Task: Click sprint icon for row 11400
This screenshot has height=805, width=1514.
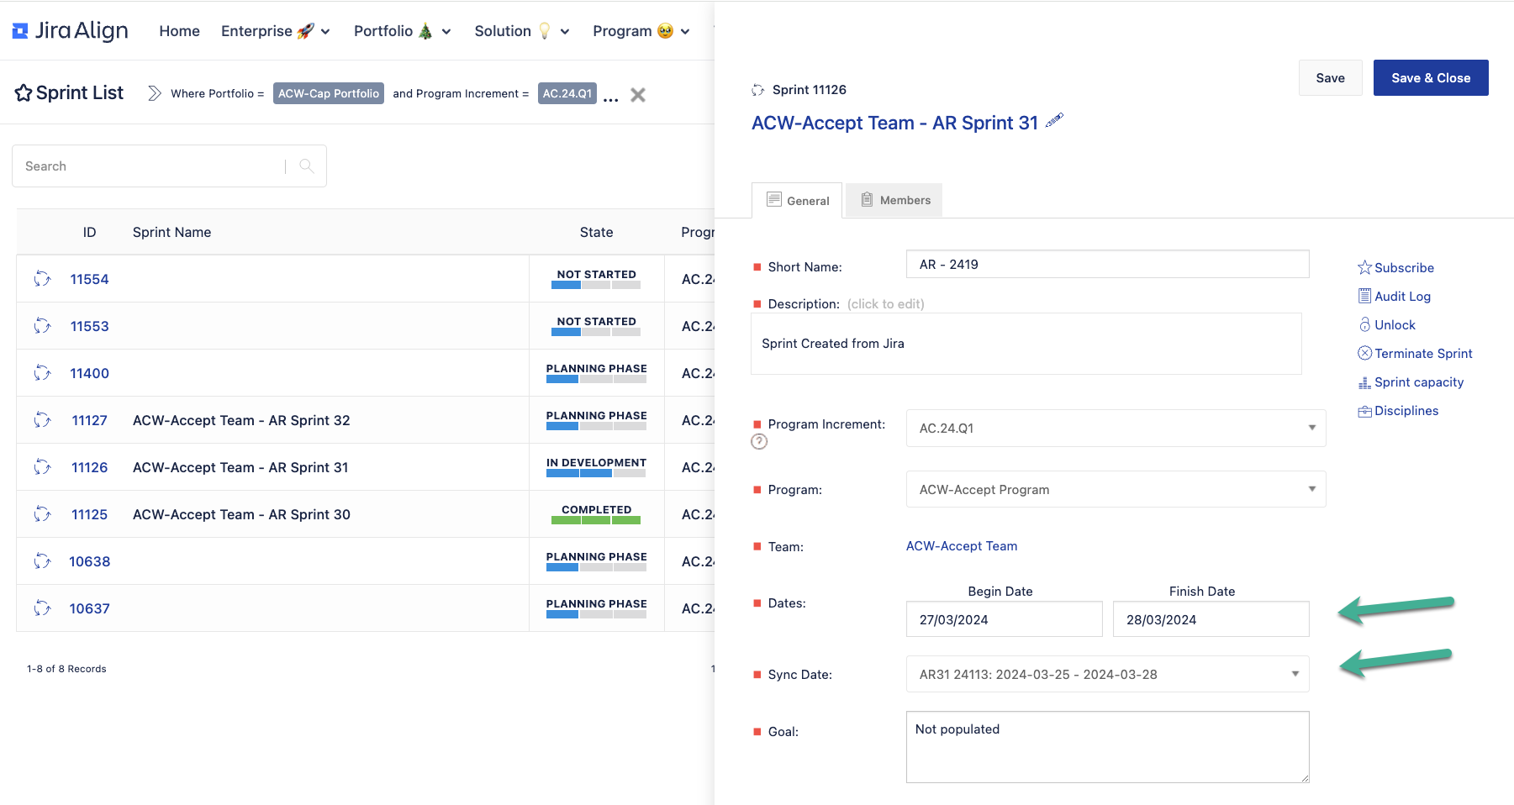Action: [42, 373]
